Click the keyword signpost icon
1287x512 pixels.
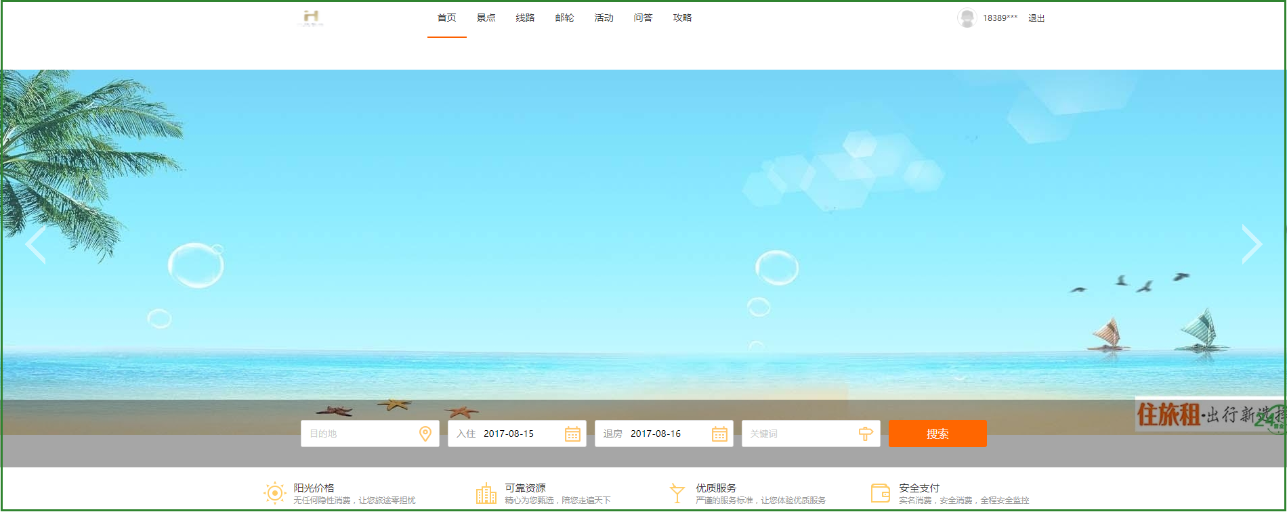point(866,434)
